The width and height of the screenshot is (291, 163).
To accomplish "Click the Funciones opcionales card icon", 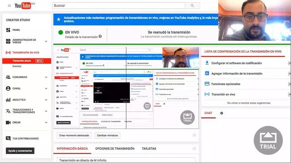I will pyautogui.click(x=207, y=84).
